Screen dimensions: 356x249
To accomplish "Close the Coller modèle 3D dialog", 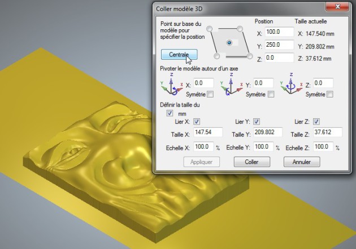I will tap(337, 7).
